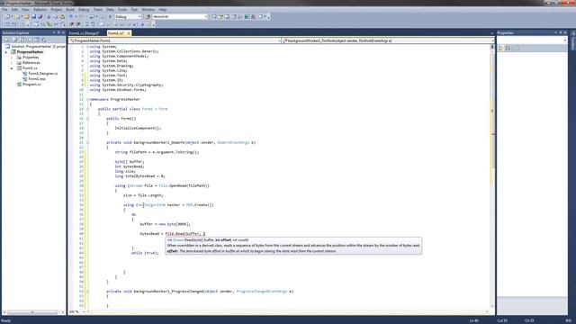Click Solution Explorer View Code icon
Image resolution: width=576 pixels, height=324 pixels.
30,40
